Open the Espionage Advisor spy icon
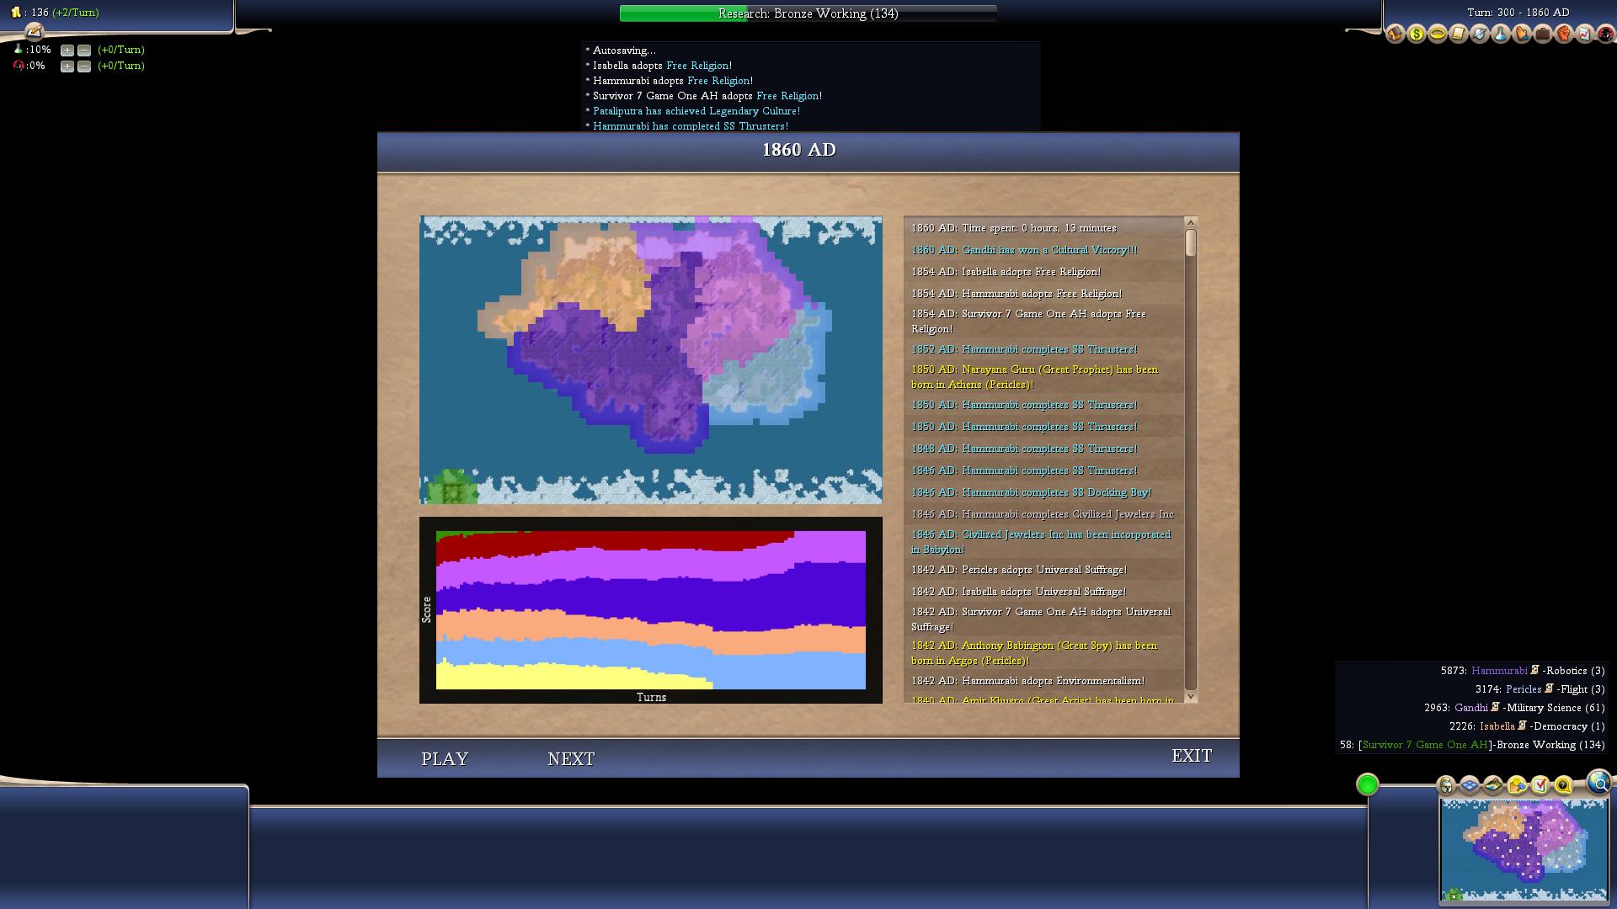Viewport: 1617px width, 909px height. point(1605,34)
